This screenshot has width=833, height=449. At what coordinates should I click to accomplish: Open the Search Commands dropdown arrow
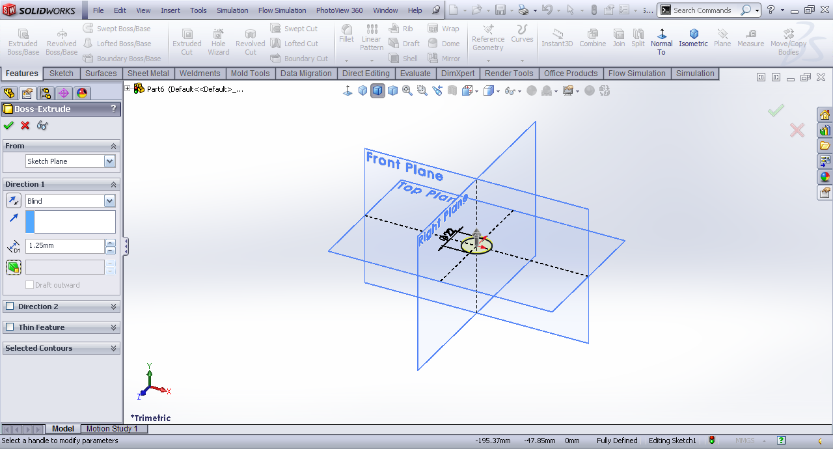pos(758,10)
